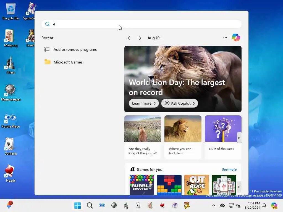
Task: Expand more highlight cards arrow
Action: click(x=239, y=138)
